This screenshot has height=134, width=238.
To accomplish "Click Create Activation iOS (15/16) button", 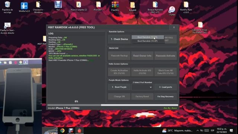I will (119, 72).
